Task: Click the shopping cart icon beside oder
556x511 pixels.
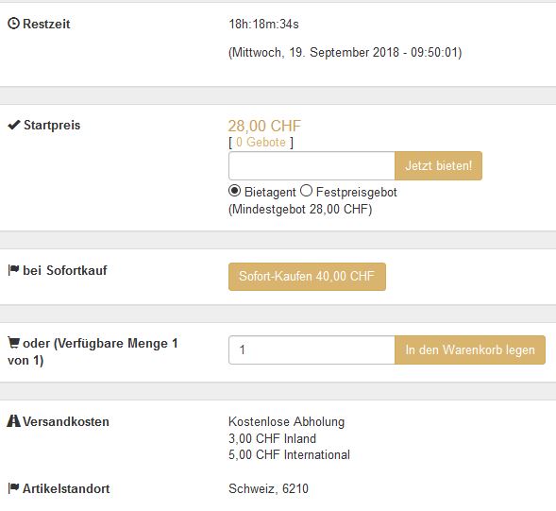Action: [x=14, y=343]
